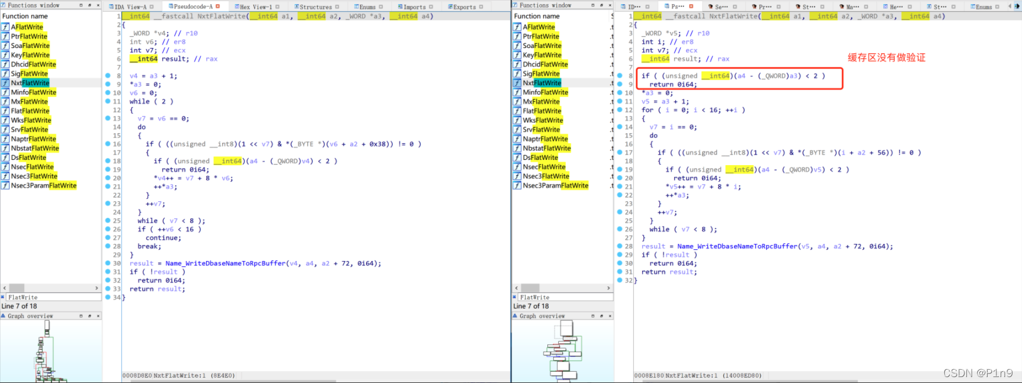
Task: Toggle breakpoint on line 18 in left pseudocode
Action: click(108, 161)
